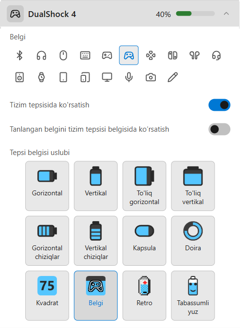Pick the Gorizontal chiziqlar style
Screen dimensions: 240x328
coord(47,241)
